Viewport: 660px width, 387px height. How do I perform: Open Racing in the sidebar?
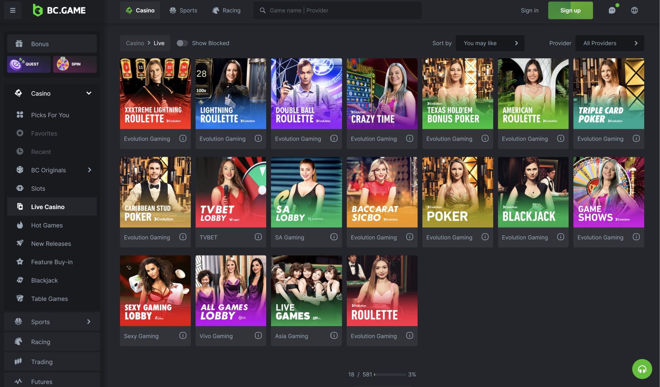[52, 342]
